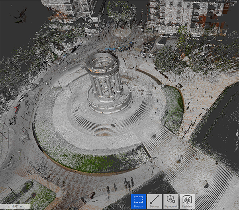239x210 pixels.
Task: Launch the RealView panorama viewer
Action: point(187,201)
